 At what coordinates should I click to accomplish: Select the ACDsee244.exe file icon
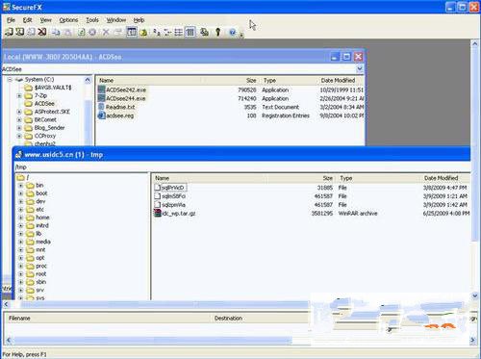[102, 98]
